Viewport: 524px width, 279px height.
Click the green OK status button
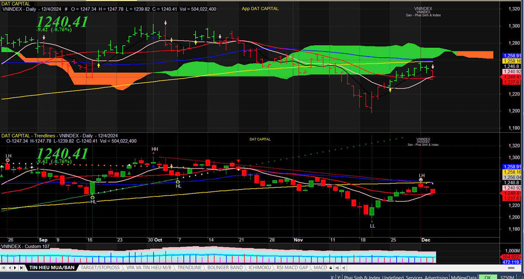[489, 277]
